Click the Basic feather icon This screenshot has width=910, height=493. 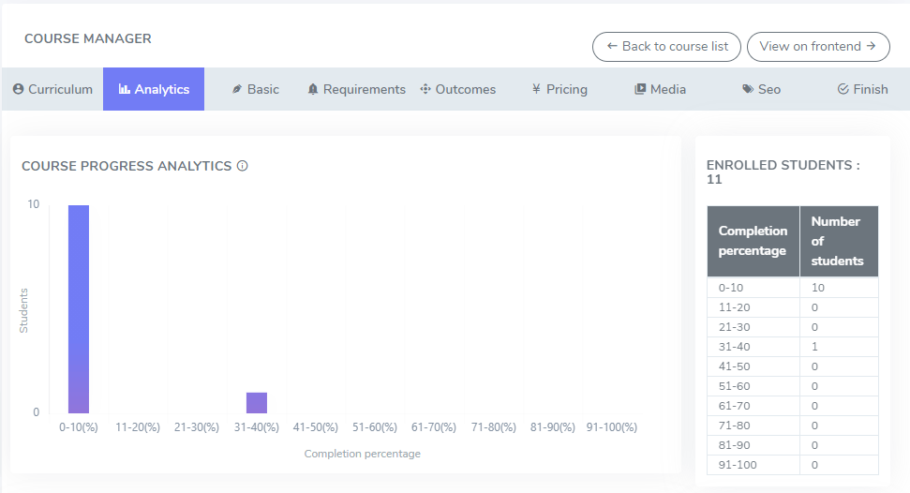[x=237, y=89]
